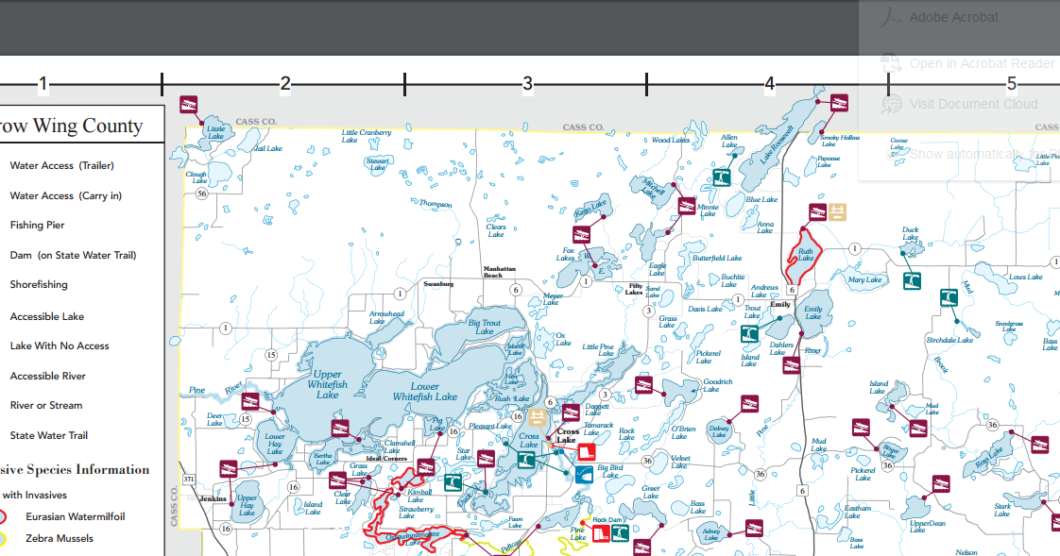
Task: Click trailer access icon near Daggett Lake
Action: pos(571,413)
